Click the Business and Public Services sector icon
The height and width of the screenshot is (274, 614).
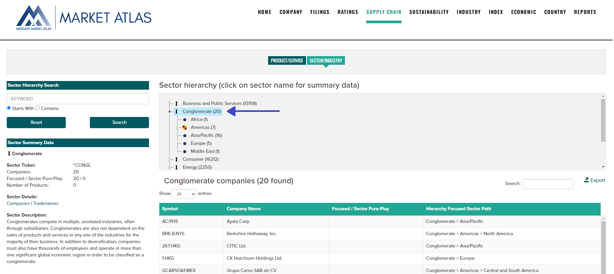177,104
